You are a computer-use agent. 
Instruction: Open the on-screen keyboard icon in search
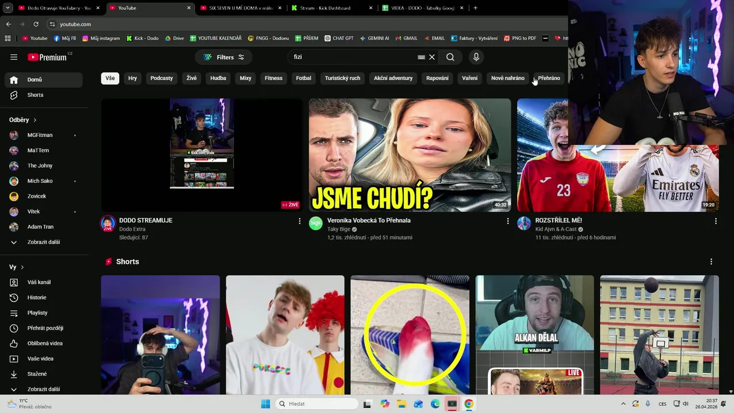tap(421, 57)
